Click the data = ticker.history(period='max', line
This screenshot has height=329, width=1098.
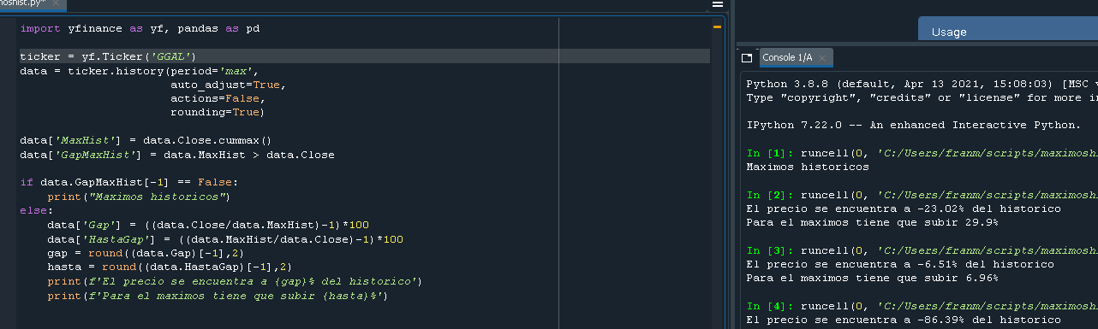pos(140,71)
